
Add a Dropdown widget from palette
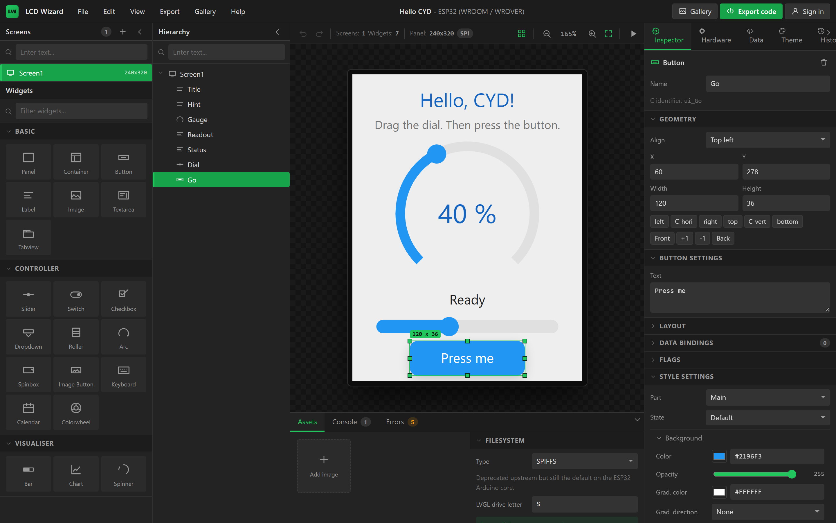(x=28, y=336)
